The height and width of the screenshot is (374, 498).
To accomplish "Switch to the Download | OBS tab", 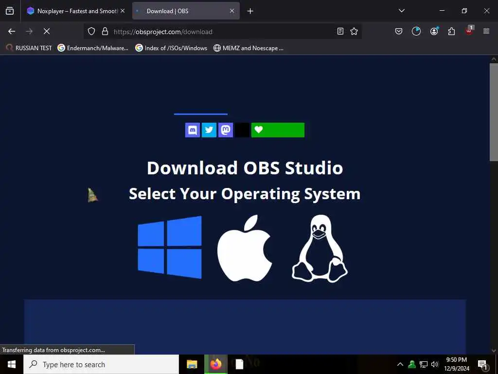I will 186,11.
